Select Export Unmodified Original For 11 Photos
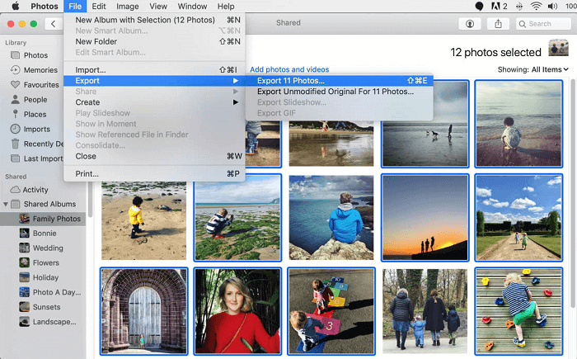Image resolution: width=577 pixels, height=359 pixels. [x=335, y=92]
